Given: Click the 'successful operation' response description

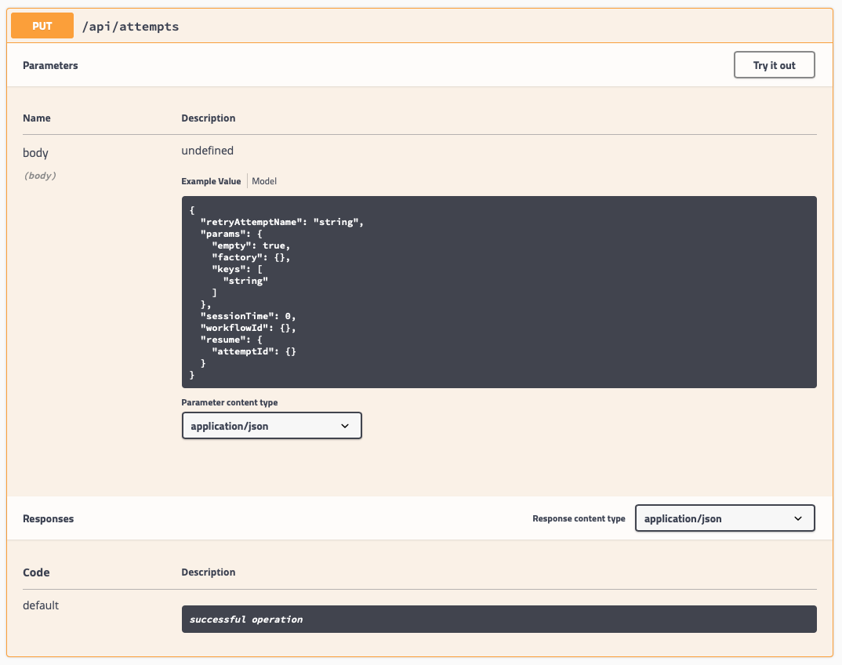Looking at the screenshot, I should tap(246, 620).
